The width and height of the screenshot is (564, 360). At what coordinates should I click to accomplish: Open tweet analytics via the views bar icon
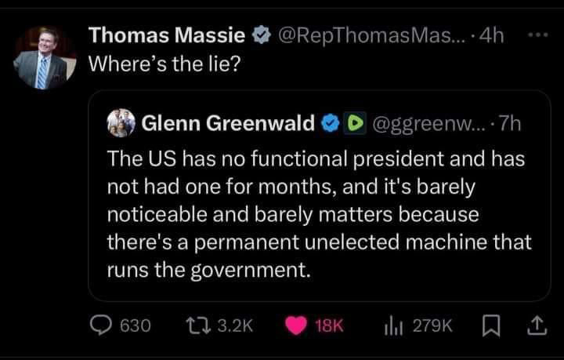click(x=393, y=325)
